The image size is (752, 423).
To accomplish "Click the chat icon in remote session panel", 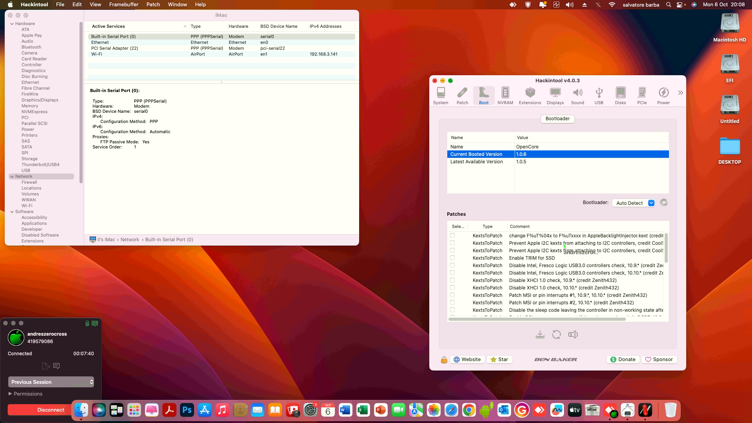I will click(56, 366).
